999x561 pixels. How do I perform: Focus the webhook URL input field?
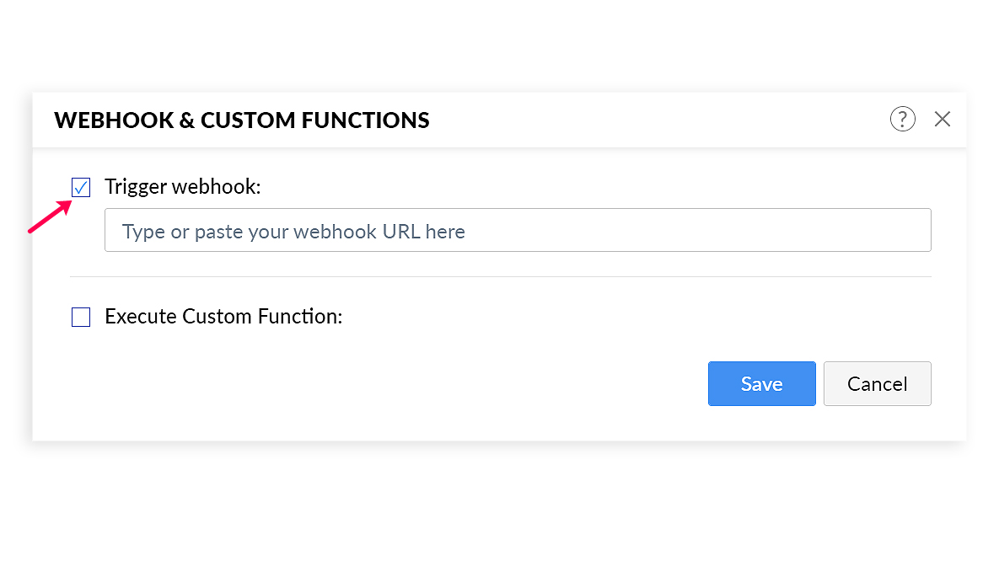(x=518, y=230)
